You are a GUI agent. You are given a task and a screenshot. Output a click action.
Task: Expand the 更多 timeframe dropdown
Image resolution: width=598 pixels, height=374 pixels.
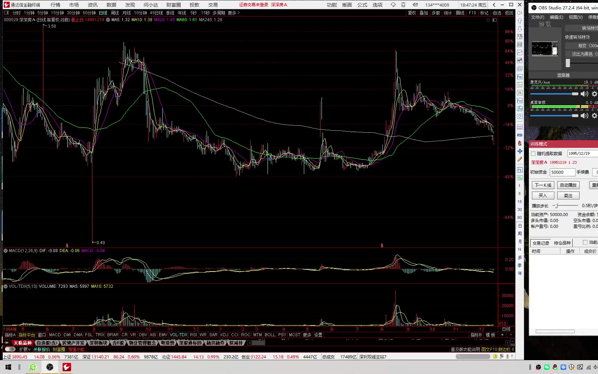point(234,13)
